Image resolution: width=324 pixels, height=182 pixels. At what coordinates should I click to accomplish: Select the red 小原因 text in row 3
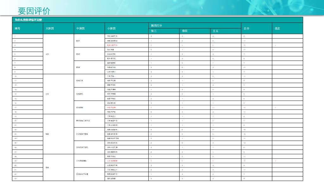[x=112, y=45]
